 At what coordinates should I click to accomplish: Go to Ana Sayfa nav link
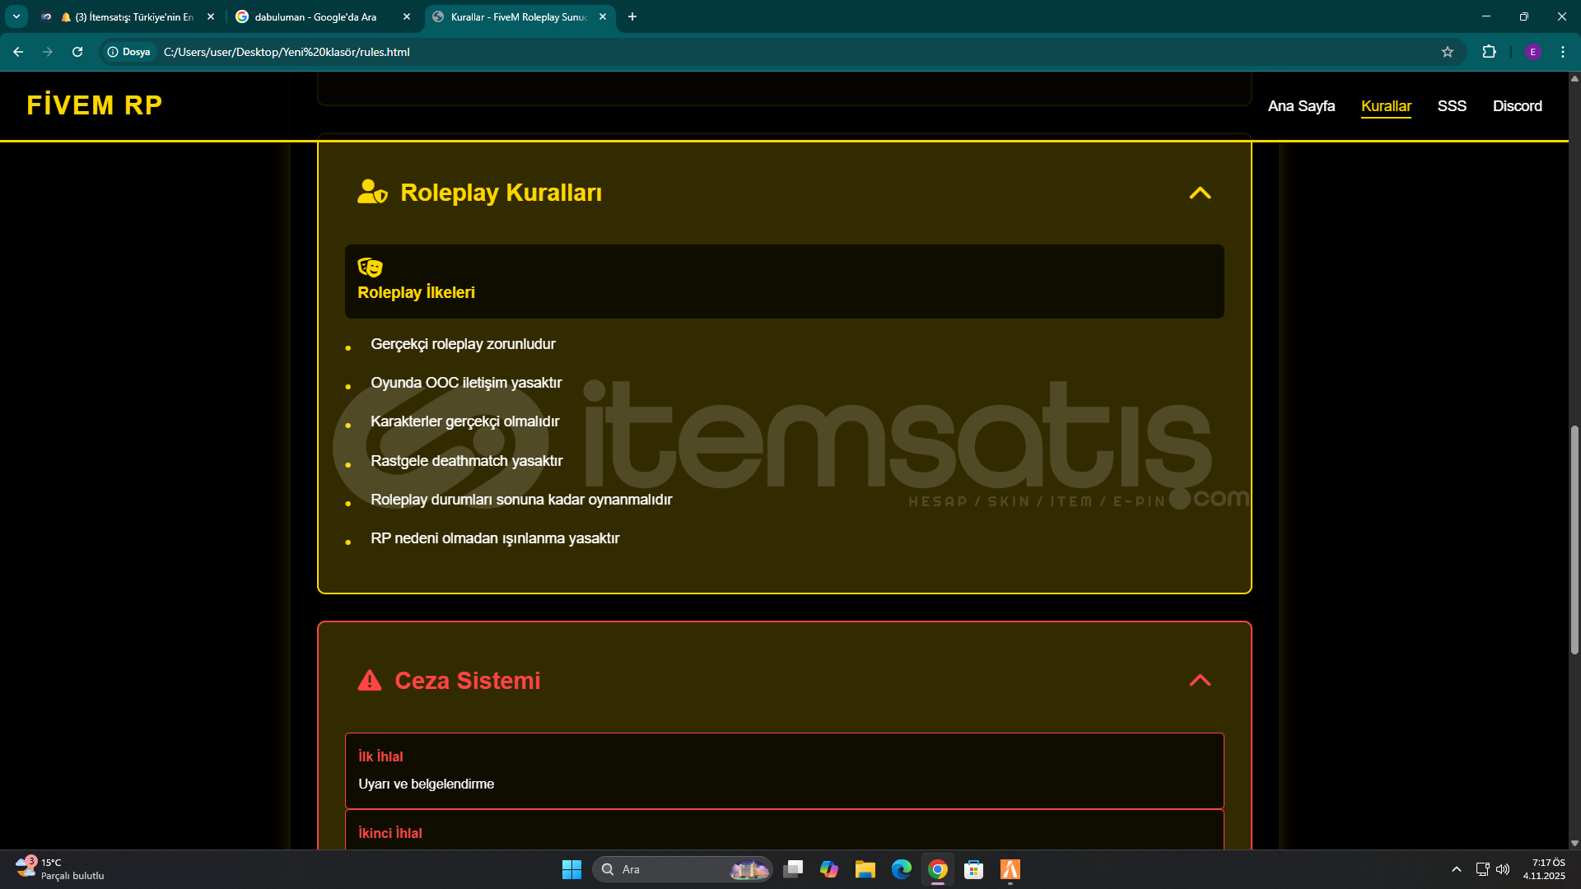[x=1301, y=106]
